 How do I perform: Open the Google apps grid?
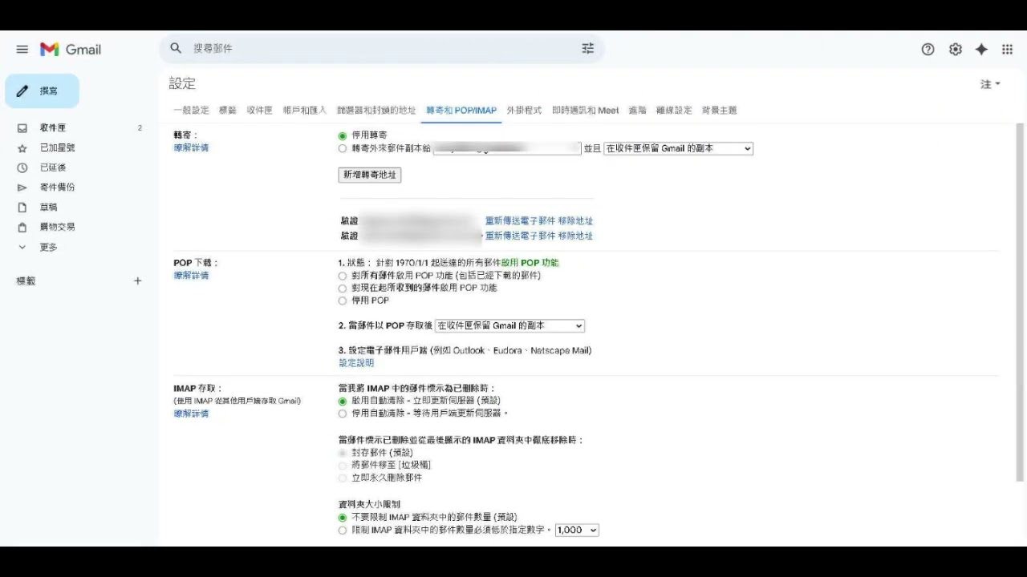pos(1008,49)
